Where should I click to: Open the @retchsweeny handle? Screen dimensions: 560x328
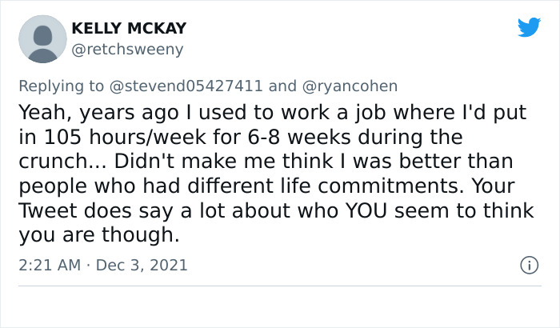point(127,50)
